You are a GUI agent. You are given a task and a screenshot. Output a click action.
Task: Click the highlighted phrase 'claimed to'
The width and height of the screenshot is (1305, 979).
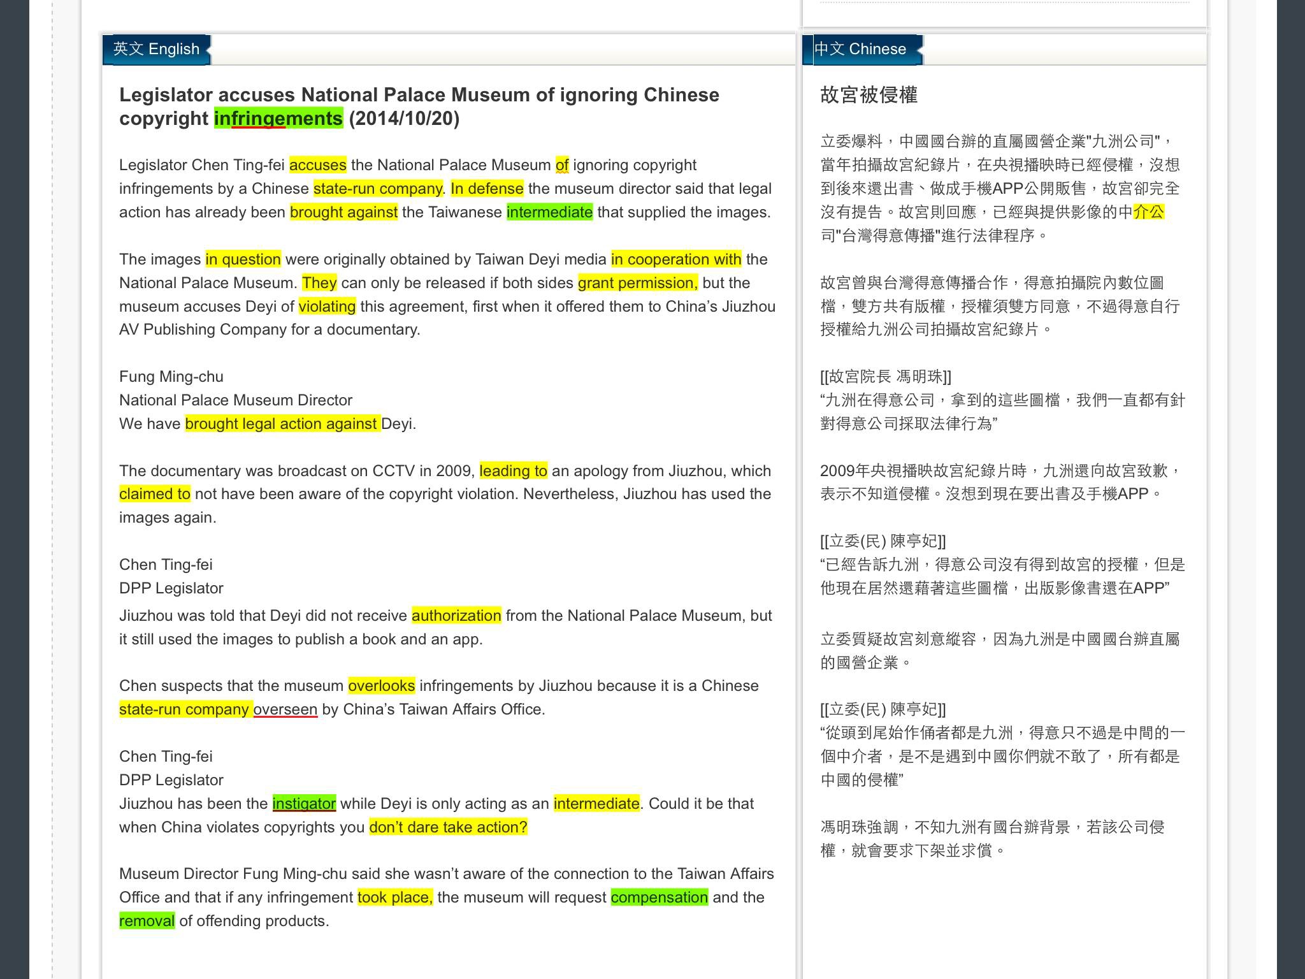[155, 494]
